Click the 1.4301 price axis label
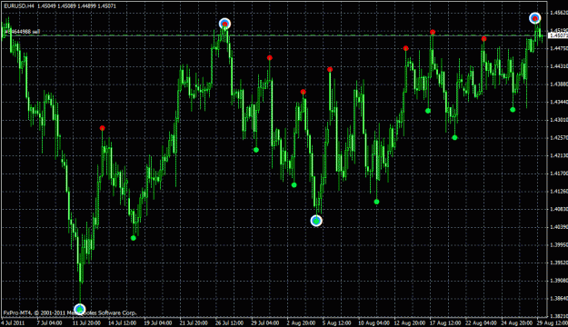The width and height of the screenshot is (568, 327). click(559, 120)
